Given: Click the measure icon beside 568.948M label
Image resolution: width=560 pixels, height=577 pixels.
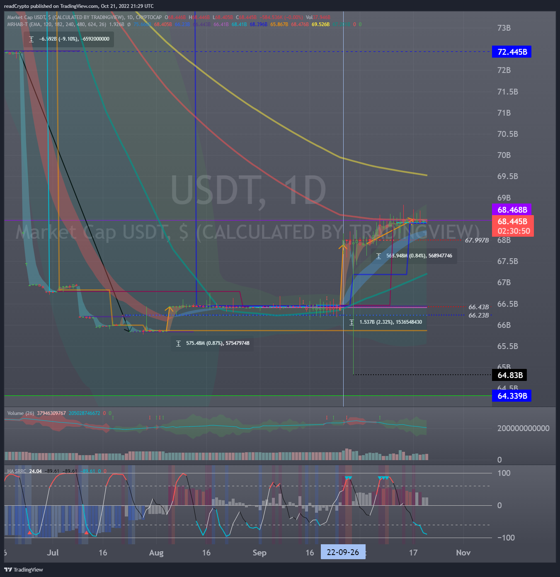Looking at the screenshot, I should 378,256.
